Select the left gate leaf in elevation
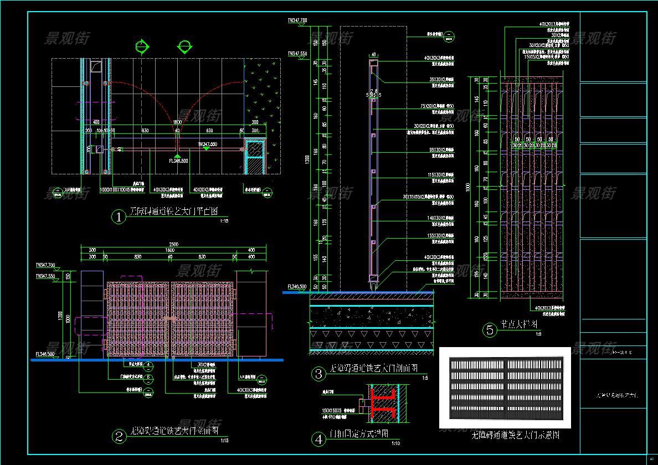This screenshot has width=658, height=465. point(137,319)
